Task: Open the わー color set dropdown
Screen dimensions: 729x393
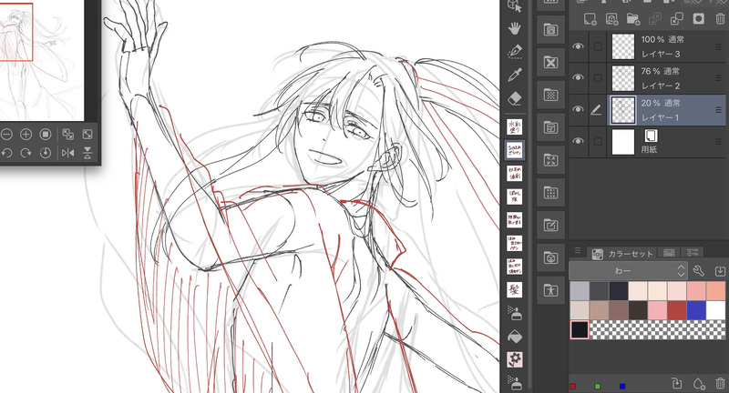Action: 628,270
